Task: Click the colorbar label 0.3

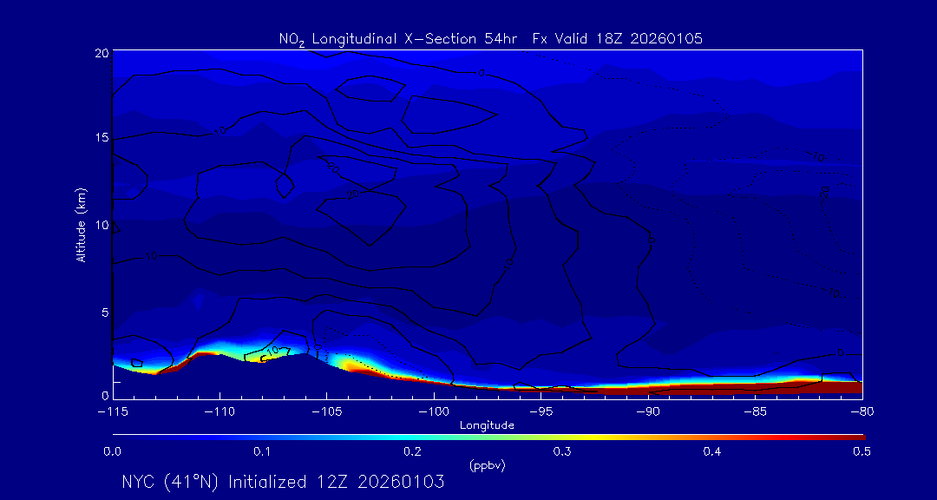Action: tap(562, 452)
